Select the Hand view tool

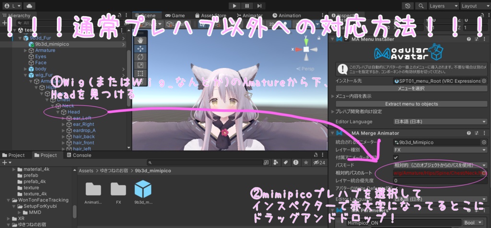click(x=140, y=40)
